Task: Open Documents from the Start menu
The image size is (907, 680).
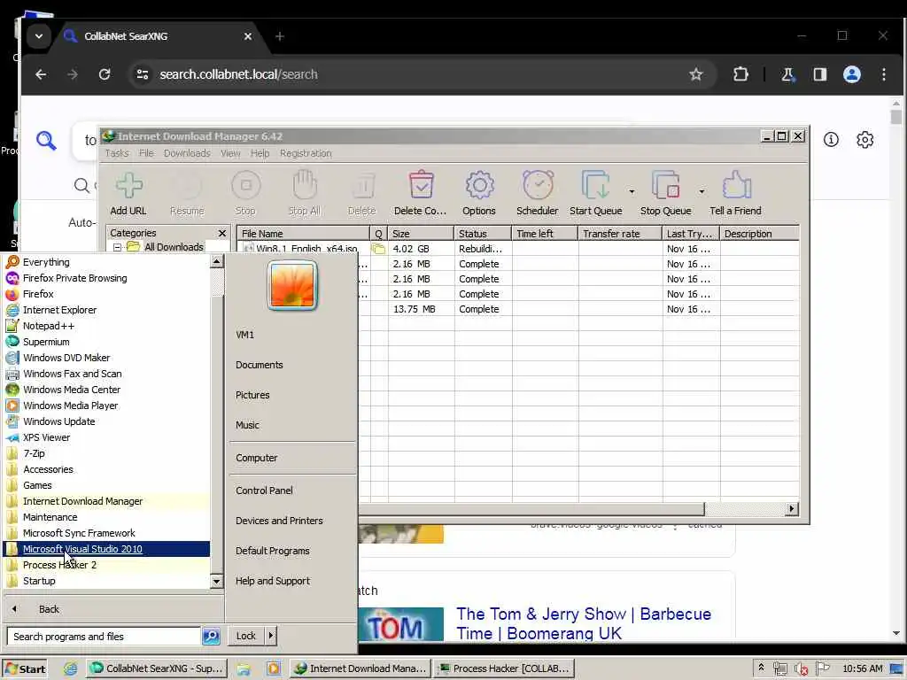Action: [x=260, y=365]
